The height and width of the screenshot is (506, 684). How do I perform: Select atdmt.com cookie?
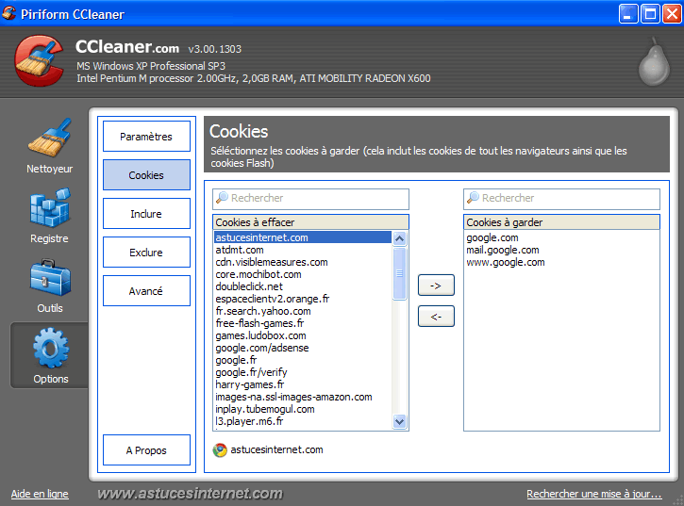(303, 250)
